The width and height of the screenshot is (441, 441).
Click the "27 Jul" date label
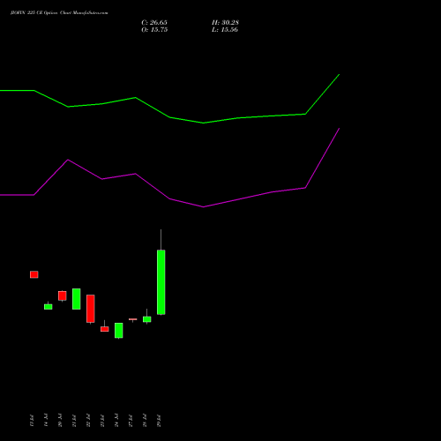point(131,421)
